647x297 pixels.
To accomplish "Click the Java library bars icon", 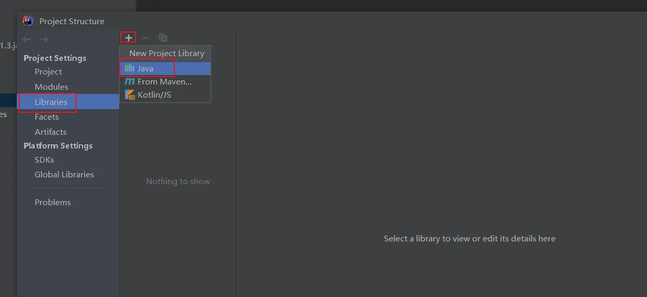I will pos(130,68).
